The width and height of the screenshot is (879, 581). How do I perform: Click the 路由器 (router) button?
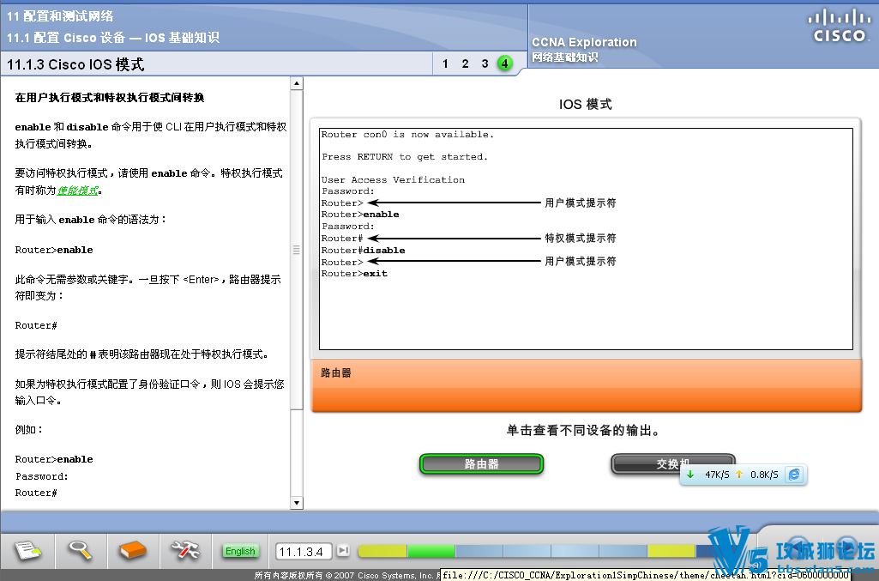coord(482,463)
